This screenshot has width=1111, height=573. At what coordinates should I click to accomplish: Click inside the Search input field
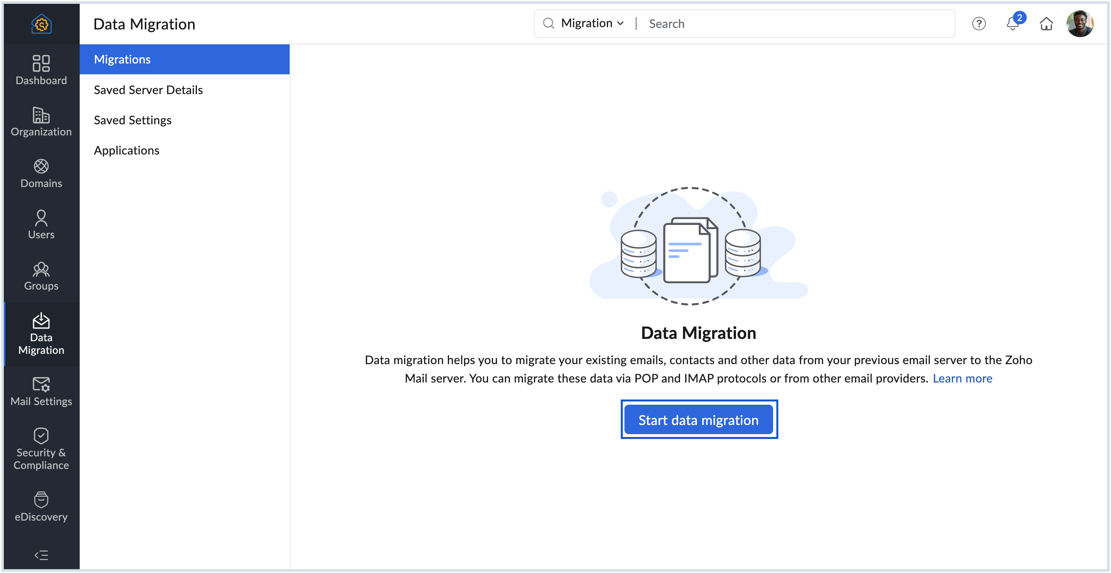click(x=733, y=24)
